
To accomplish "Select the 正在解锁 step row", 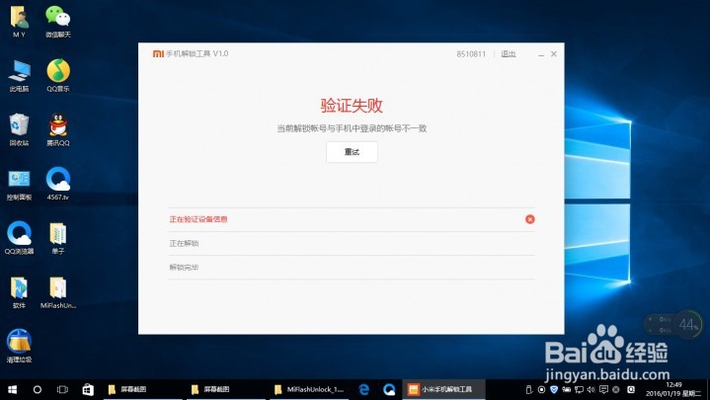I will (x=352, y=244).
